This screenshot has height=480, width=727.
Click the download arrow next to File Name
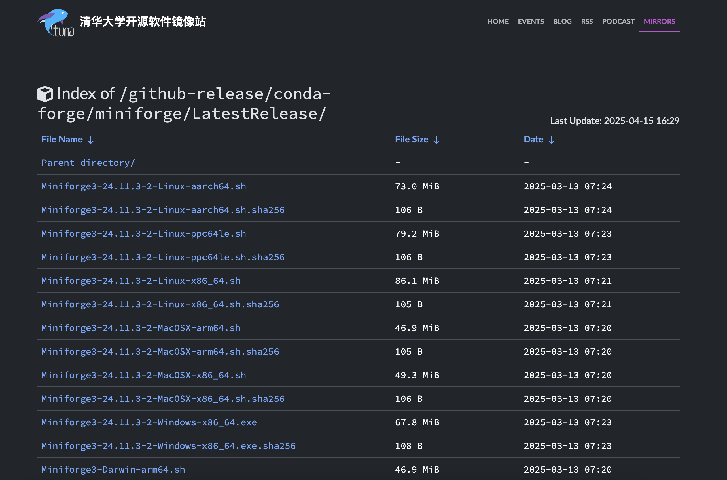(90, 140)
